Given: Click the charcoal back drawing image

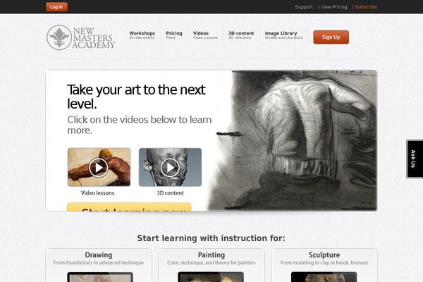Looking at the screenshot, I should (x=297, y=140).
